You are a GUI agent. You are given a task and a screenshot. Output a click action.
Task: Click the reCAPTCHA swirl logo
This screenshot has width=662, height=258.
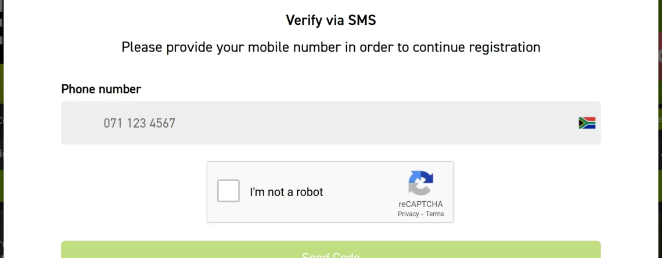click(x=420, y=183)
